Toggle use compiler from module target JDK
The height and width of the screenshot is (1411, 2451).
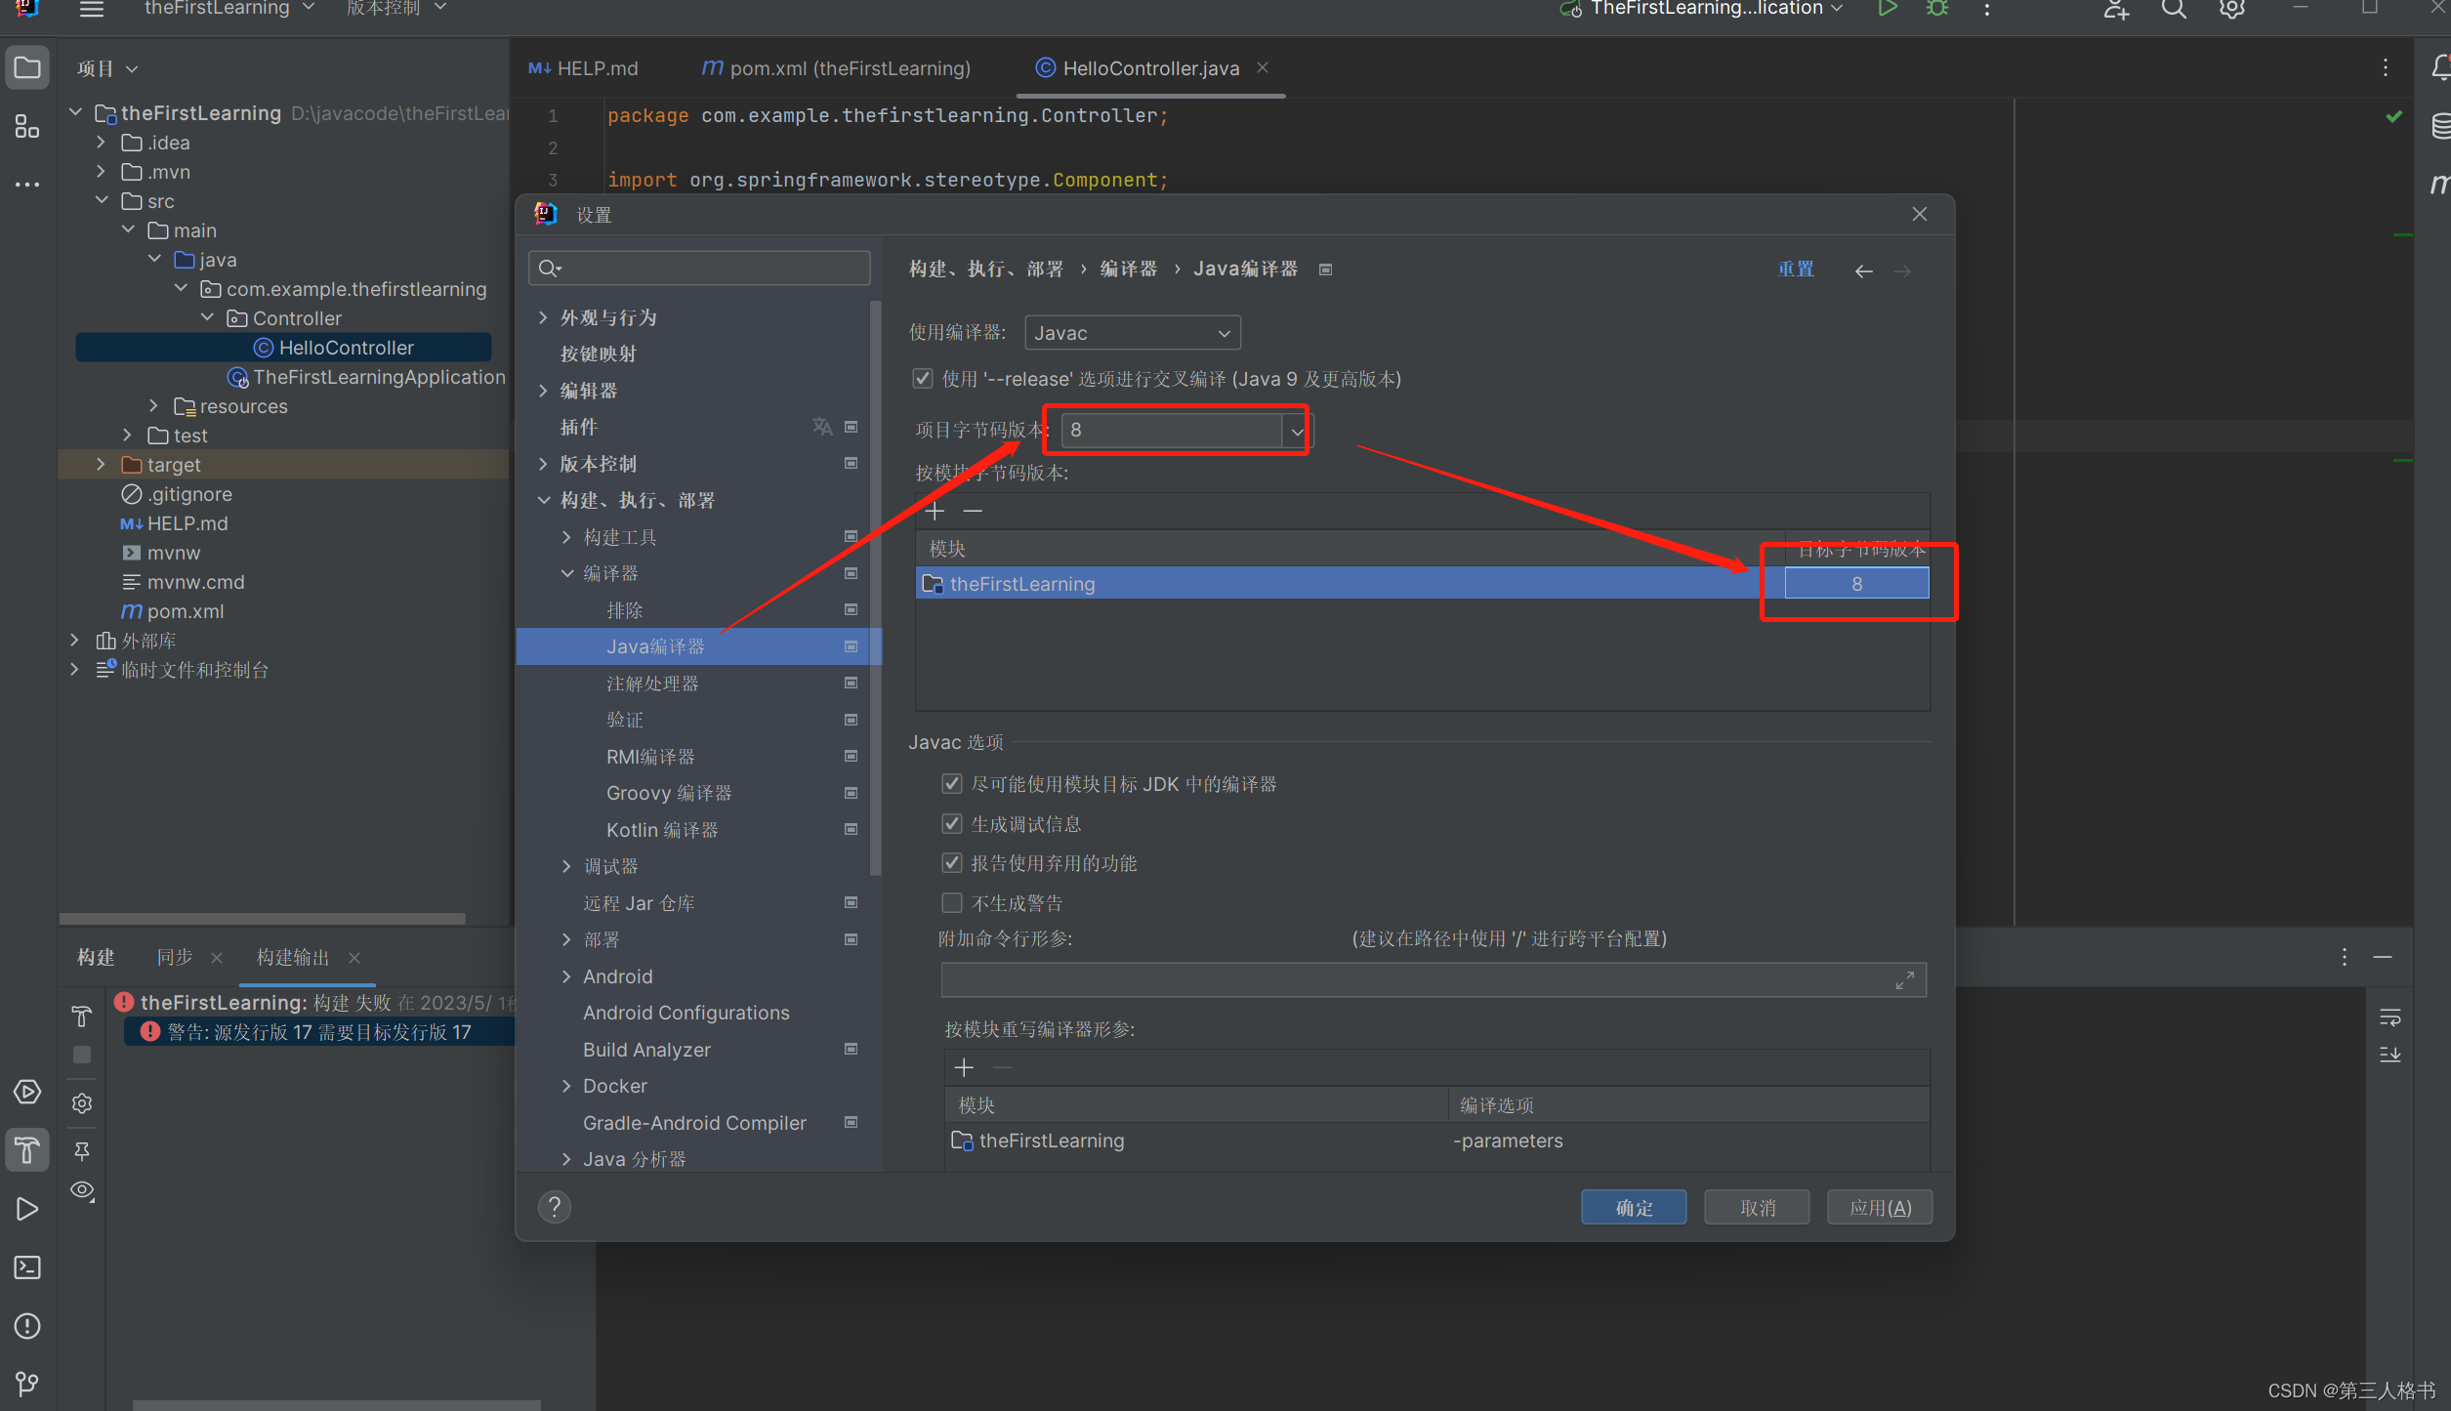(x=952, y=784)
